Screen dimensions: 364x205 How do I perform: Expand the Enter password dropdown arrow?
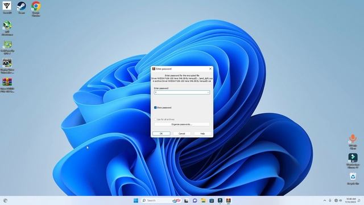tap(208, 92)
